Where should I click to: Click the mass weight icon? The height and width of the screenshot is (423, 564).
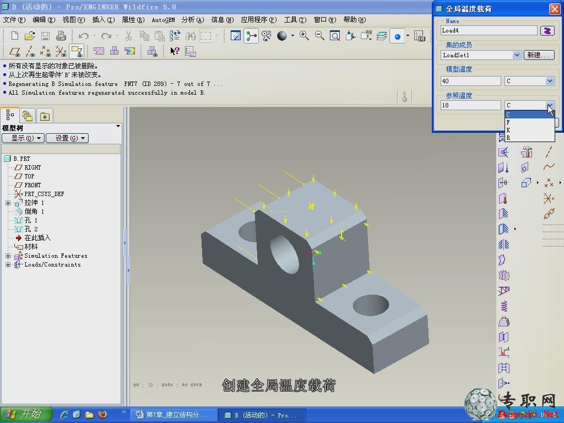503,322
